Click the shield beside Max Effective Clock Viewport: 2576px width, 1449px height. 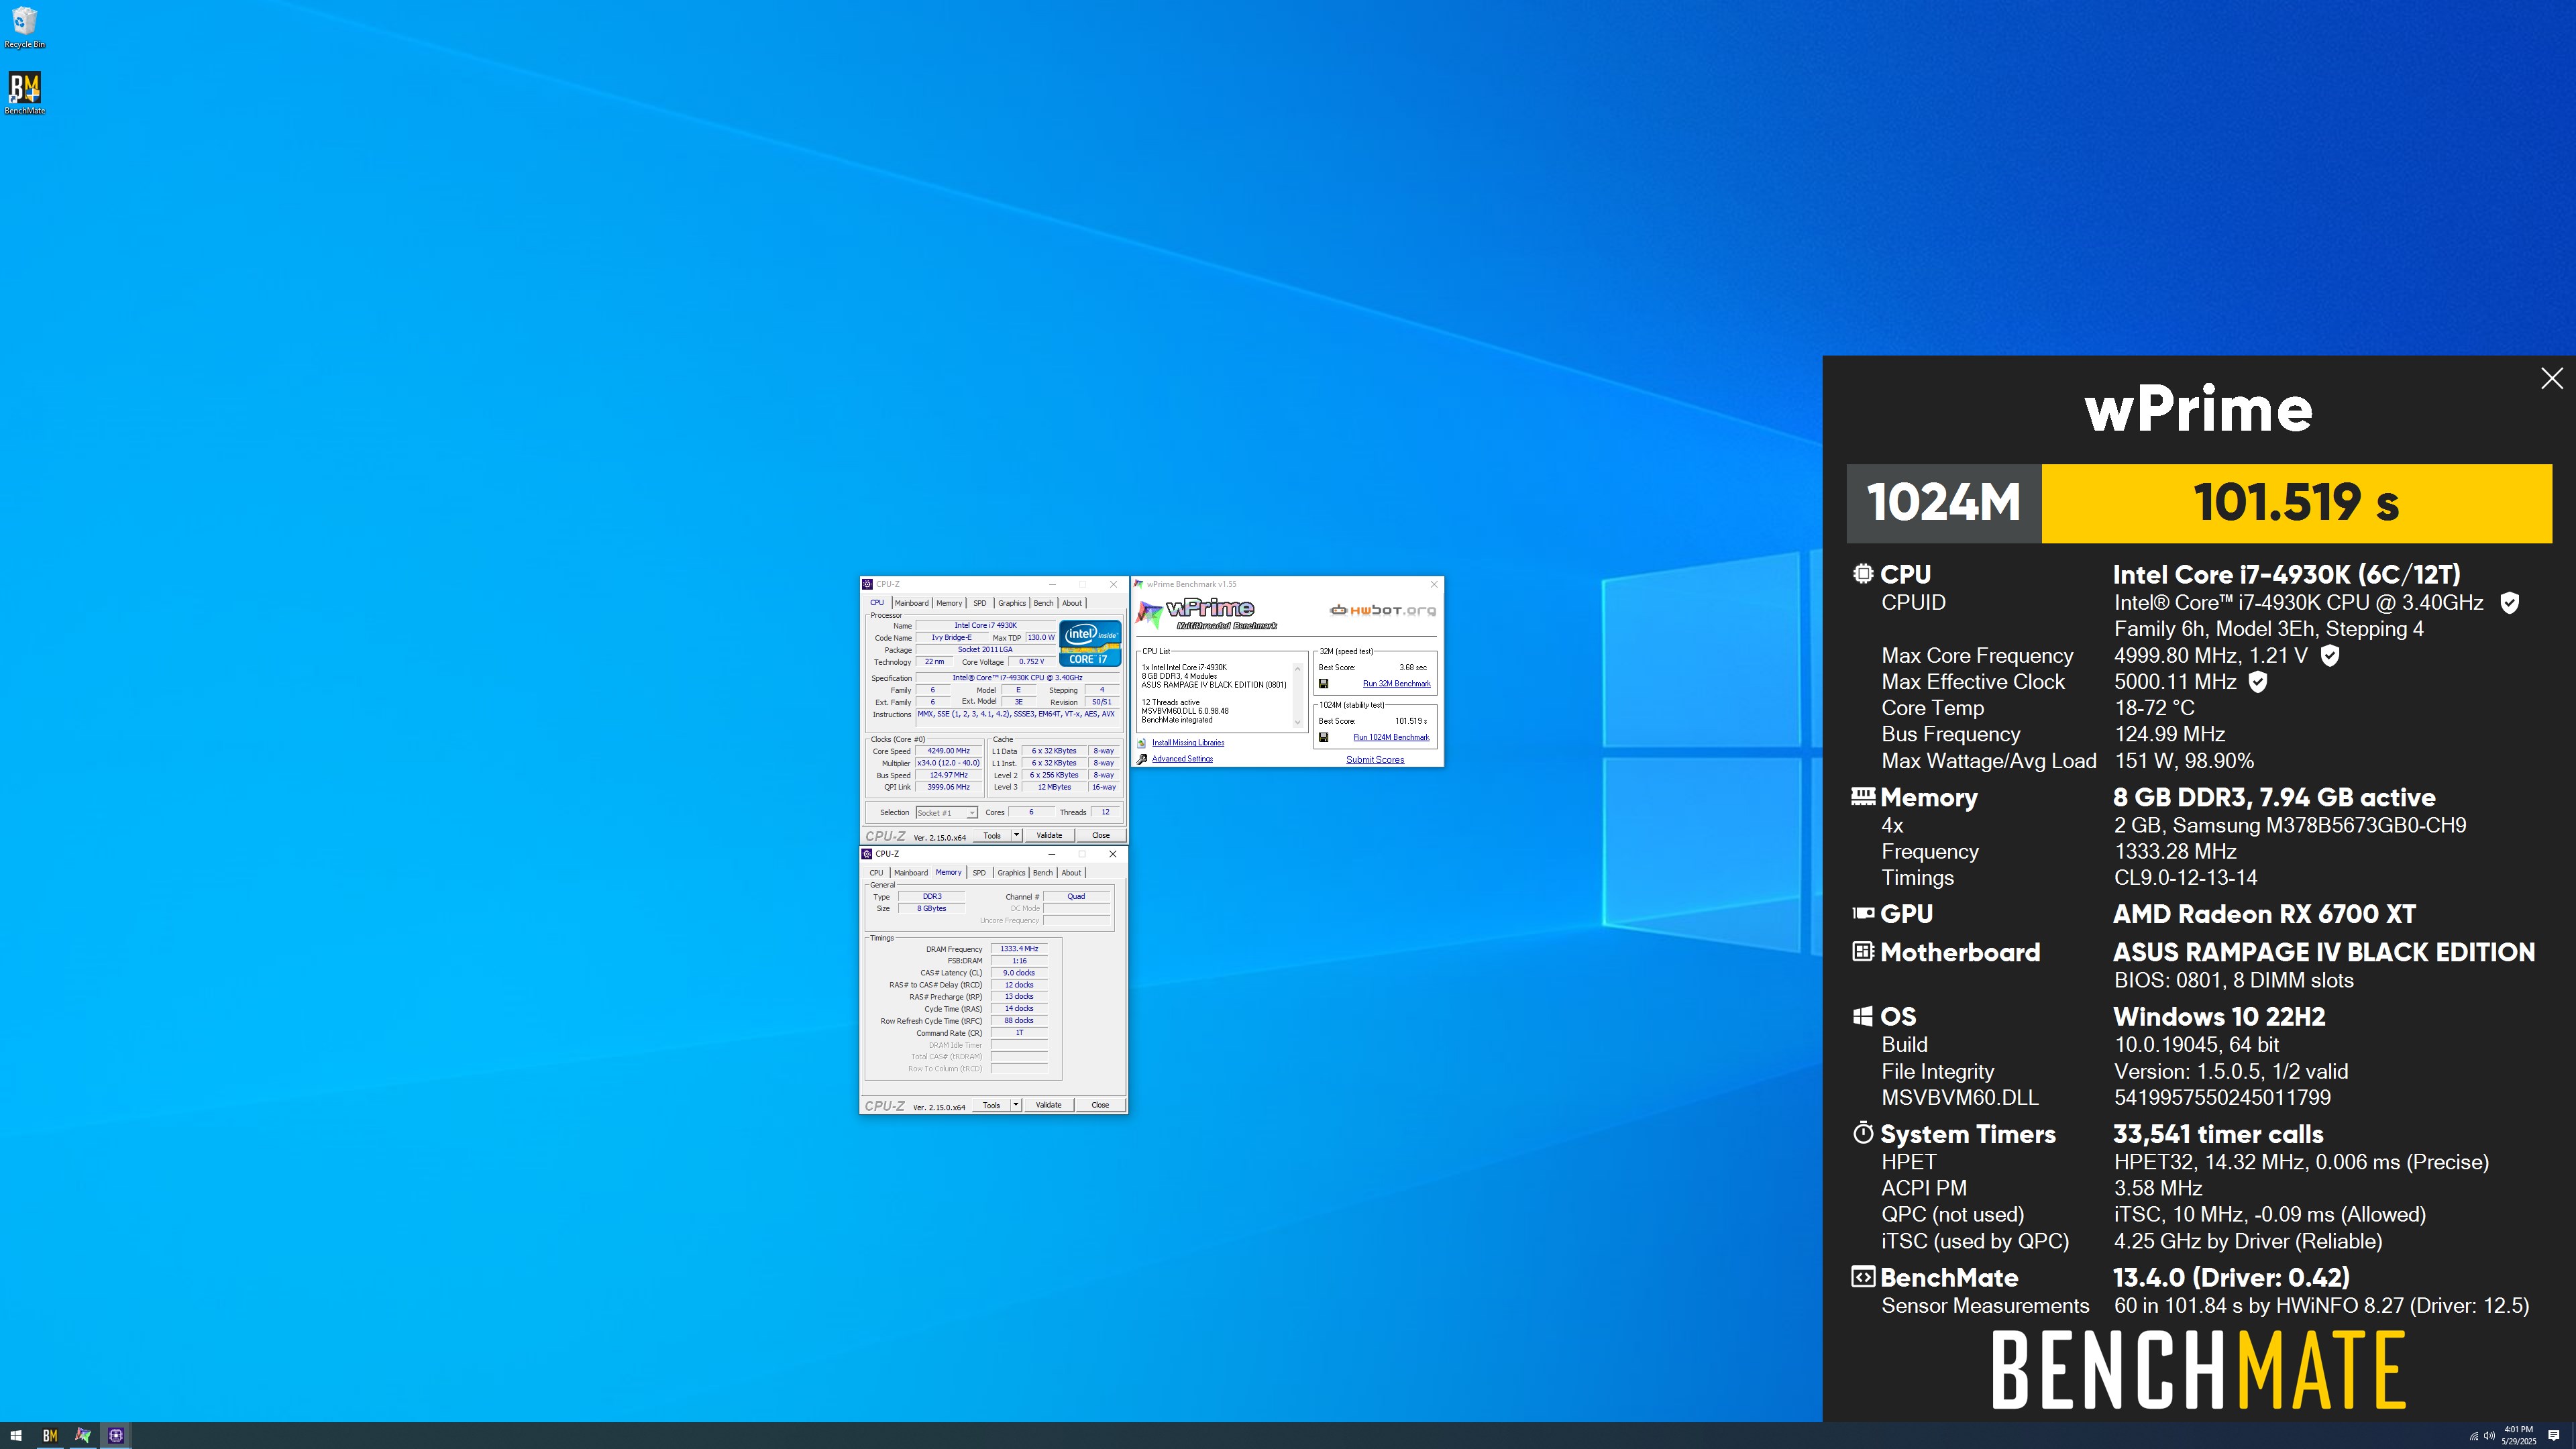click(2258, 682)
